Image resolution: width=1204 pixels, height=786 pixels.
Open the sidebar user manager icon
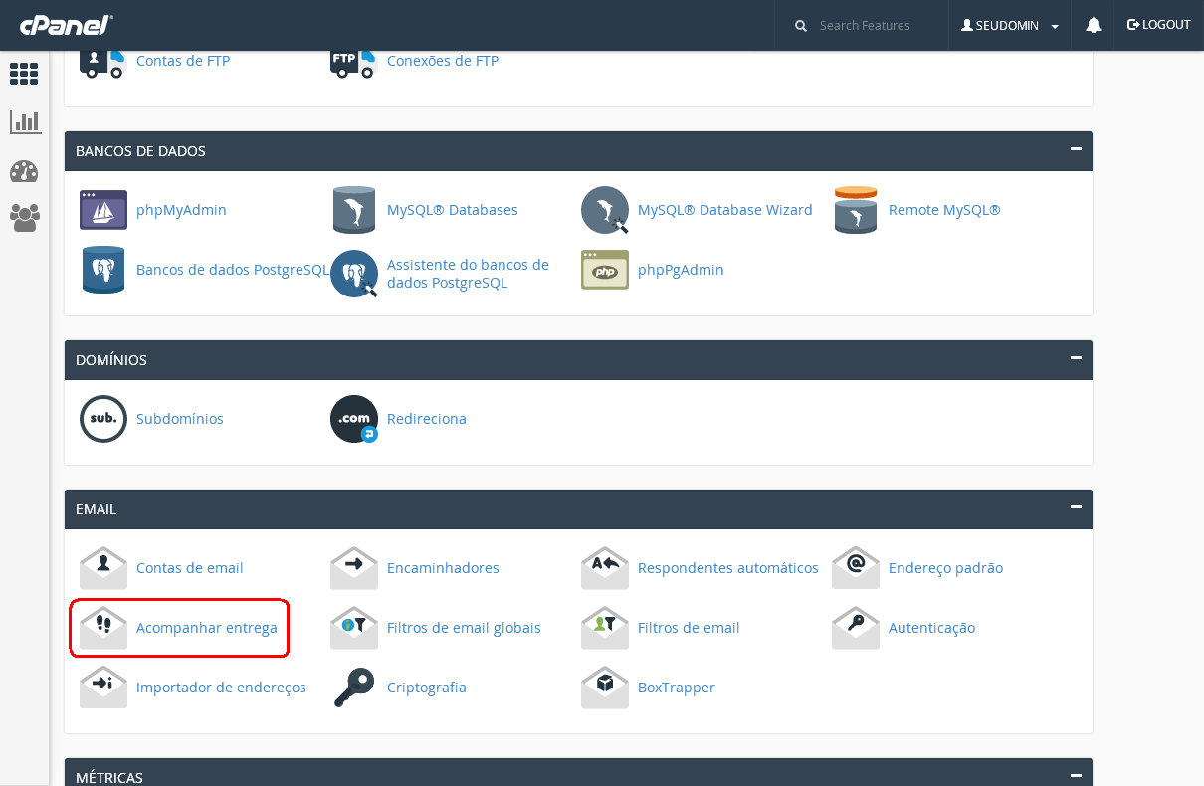click(x=25, y=218)
